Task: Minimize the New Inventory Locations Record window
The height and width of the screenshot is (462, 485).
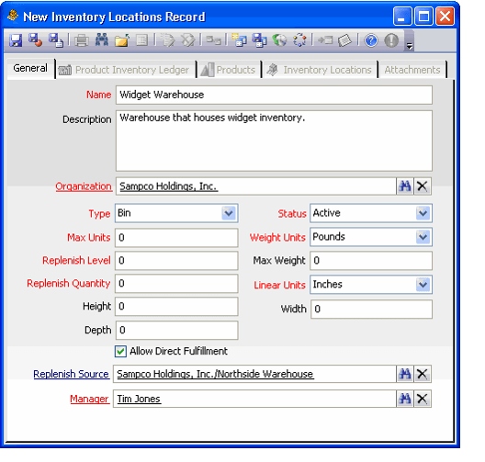Action: (402, 17)
